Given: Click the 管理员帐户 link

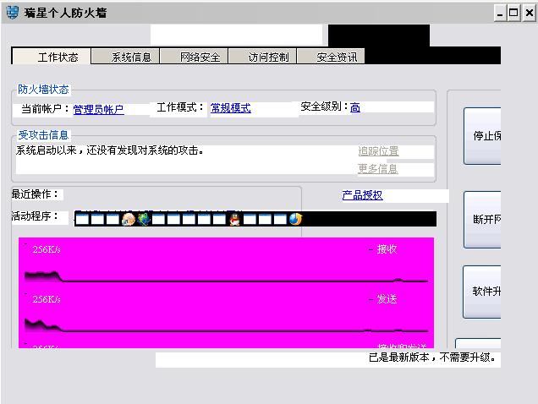Looking at the screenshot, I should 98,109.
